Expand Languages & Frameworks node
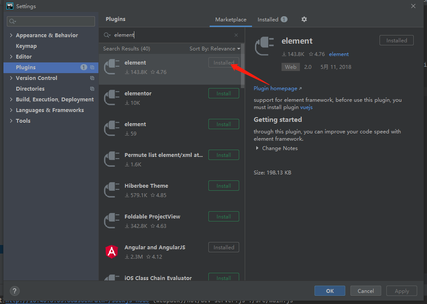427x304 pixels. [11, 110]
